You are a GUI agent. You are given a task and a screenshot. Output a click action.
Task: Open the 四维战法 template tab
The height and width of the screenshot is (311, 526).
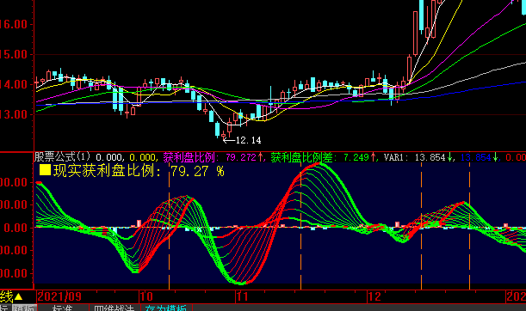[x=114, y=308]
